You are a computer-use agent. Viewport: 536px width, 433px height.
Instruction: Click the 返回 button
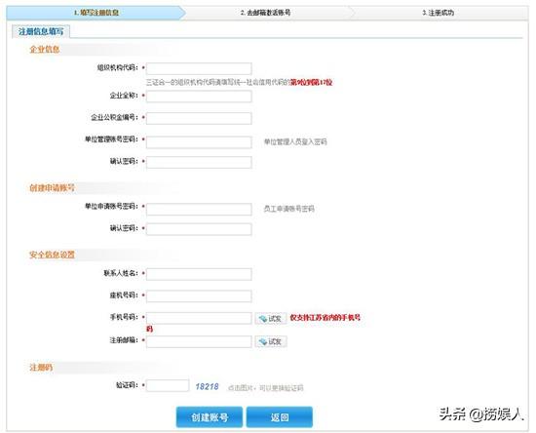point(280,417)
